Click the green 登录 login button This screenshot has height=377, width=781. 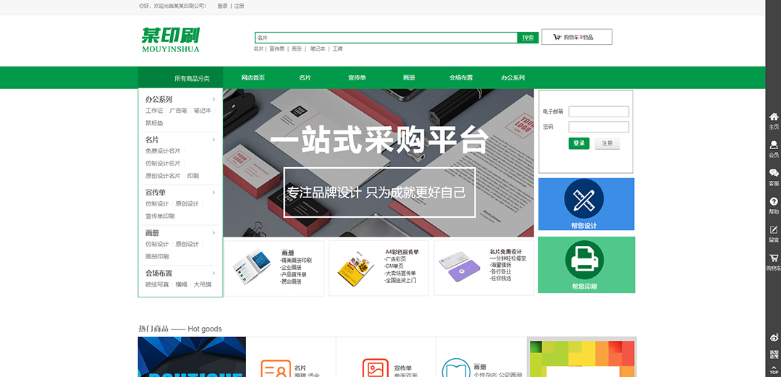(578, 143)
